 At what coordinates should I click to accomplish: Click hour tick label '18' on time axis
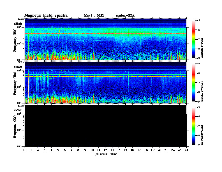(x=146, y=150)
